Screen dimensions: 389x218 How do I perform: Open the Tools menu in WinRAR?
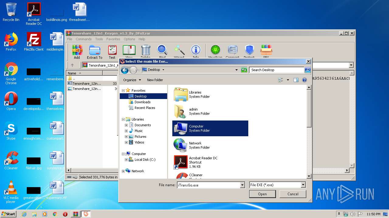[99, 39]
